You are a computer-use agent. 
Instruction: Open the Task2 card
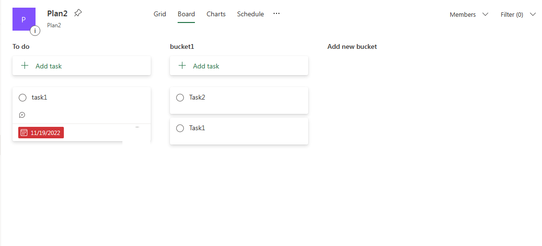(x=239, y=100)
